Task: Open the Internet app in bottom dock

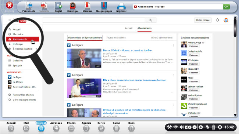Action: pos(41,127)
